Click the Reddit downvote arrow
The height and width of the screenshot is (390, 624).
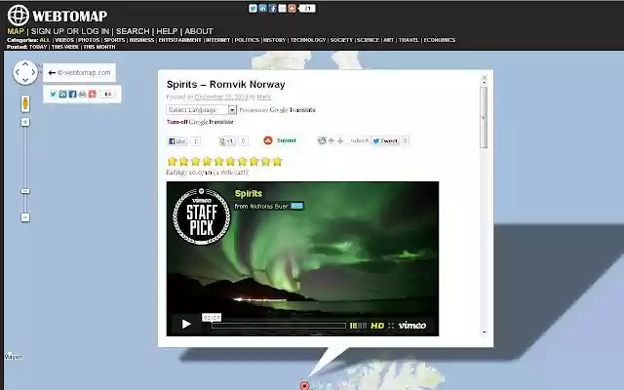point(340,140)
